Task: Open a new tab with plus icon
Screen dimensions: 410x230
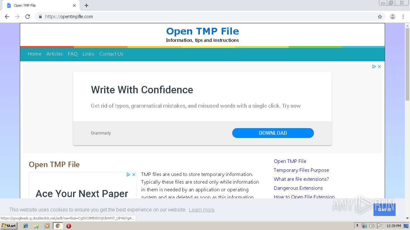Action: pos(86,5)
